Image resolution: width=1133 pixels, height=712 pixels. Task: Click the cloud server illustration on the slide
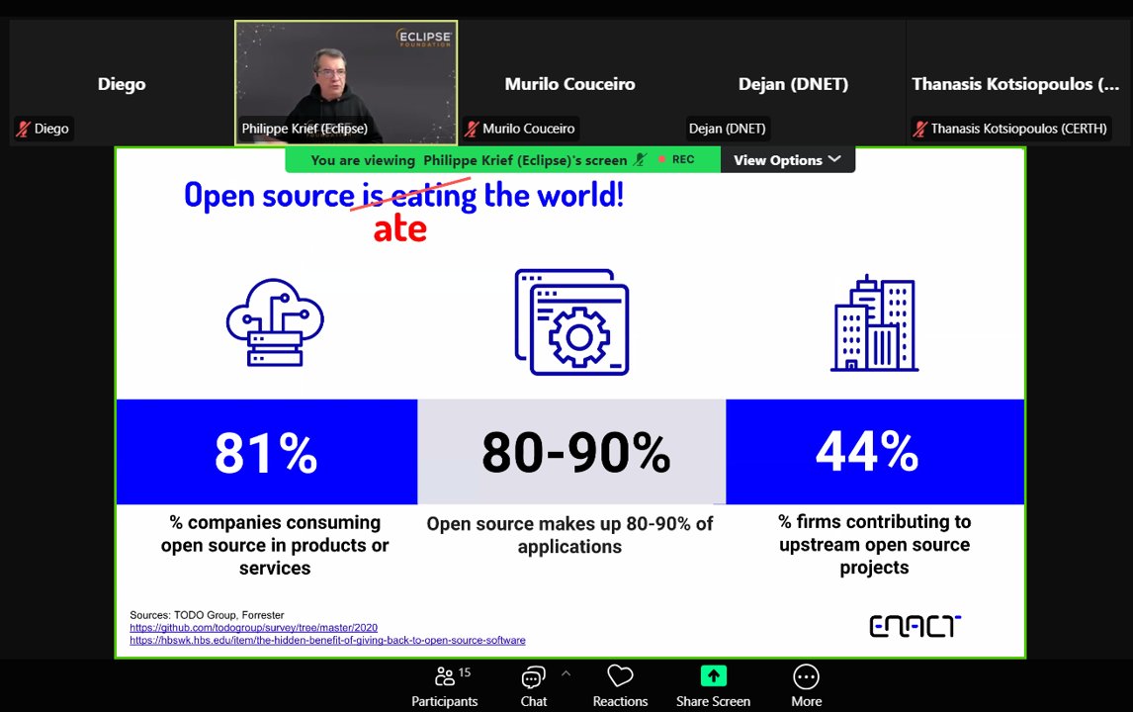click(x=274, y=323)
